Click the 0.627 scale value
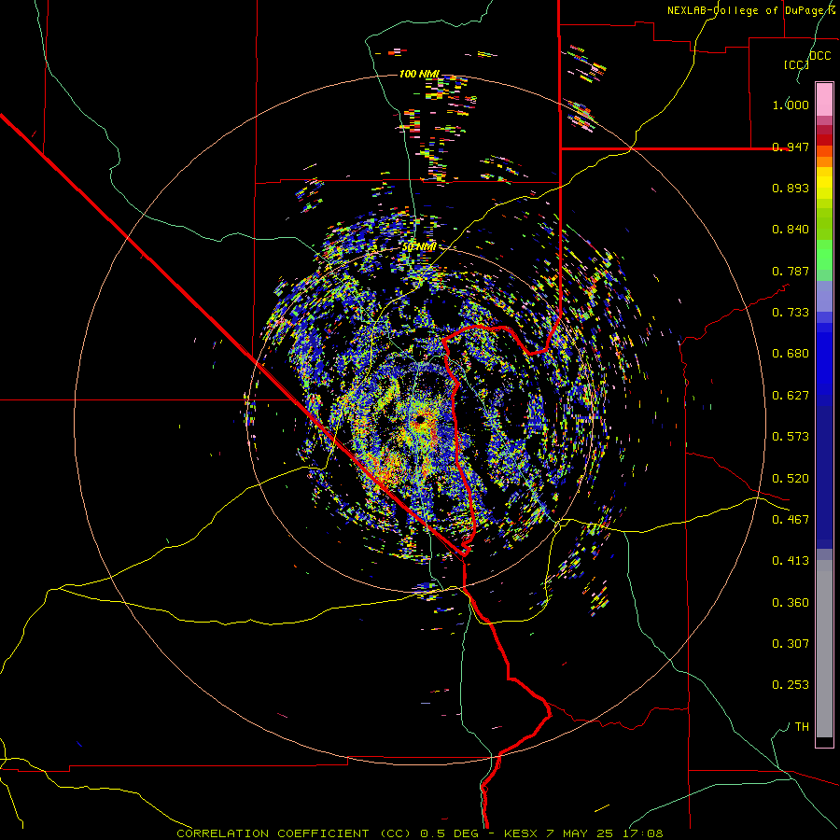This screenshot has height=840, width=840. [791, 396]
